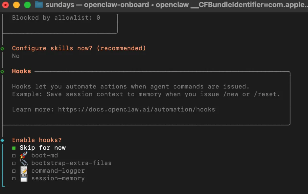Click the folder icon in the title bar
The width and height of the screenshot is (308, 194).
pyautogui.click(x=39, y=5)
